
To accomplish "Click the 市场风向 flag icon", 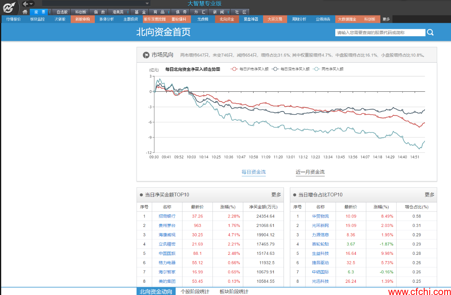I will (146, 55).
